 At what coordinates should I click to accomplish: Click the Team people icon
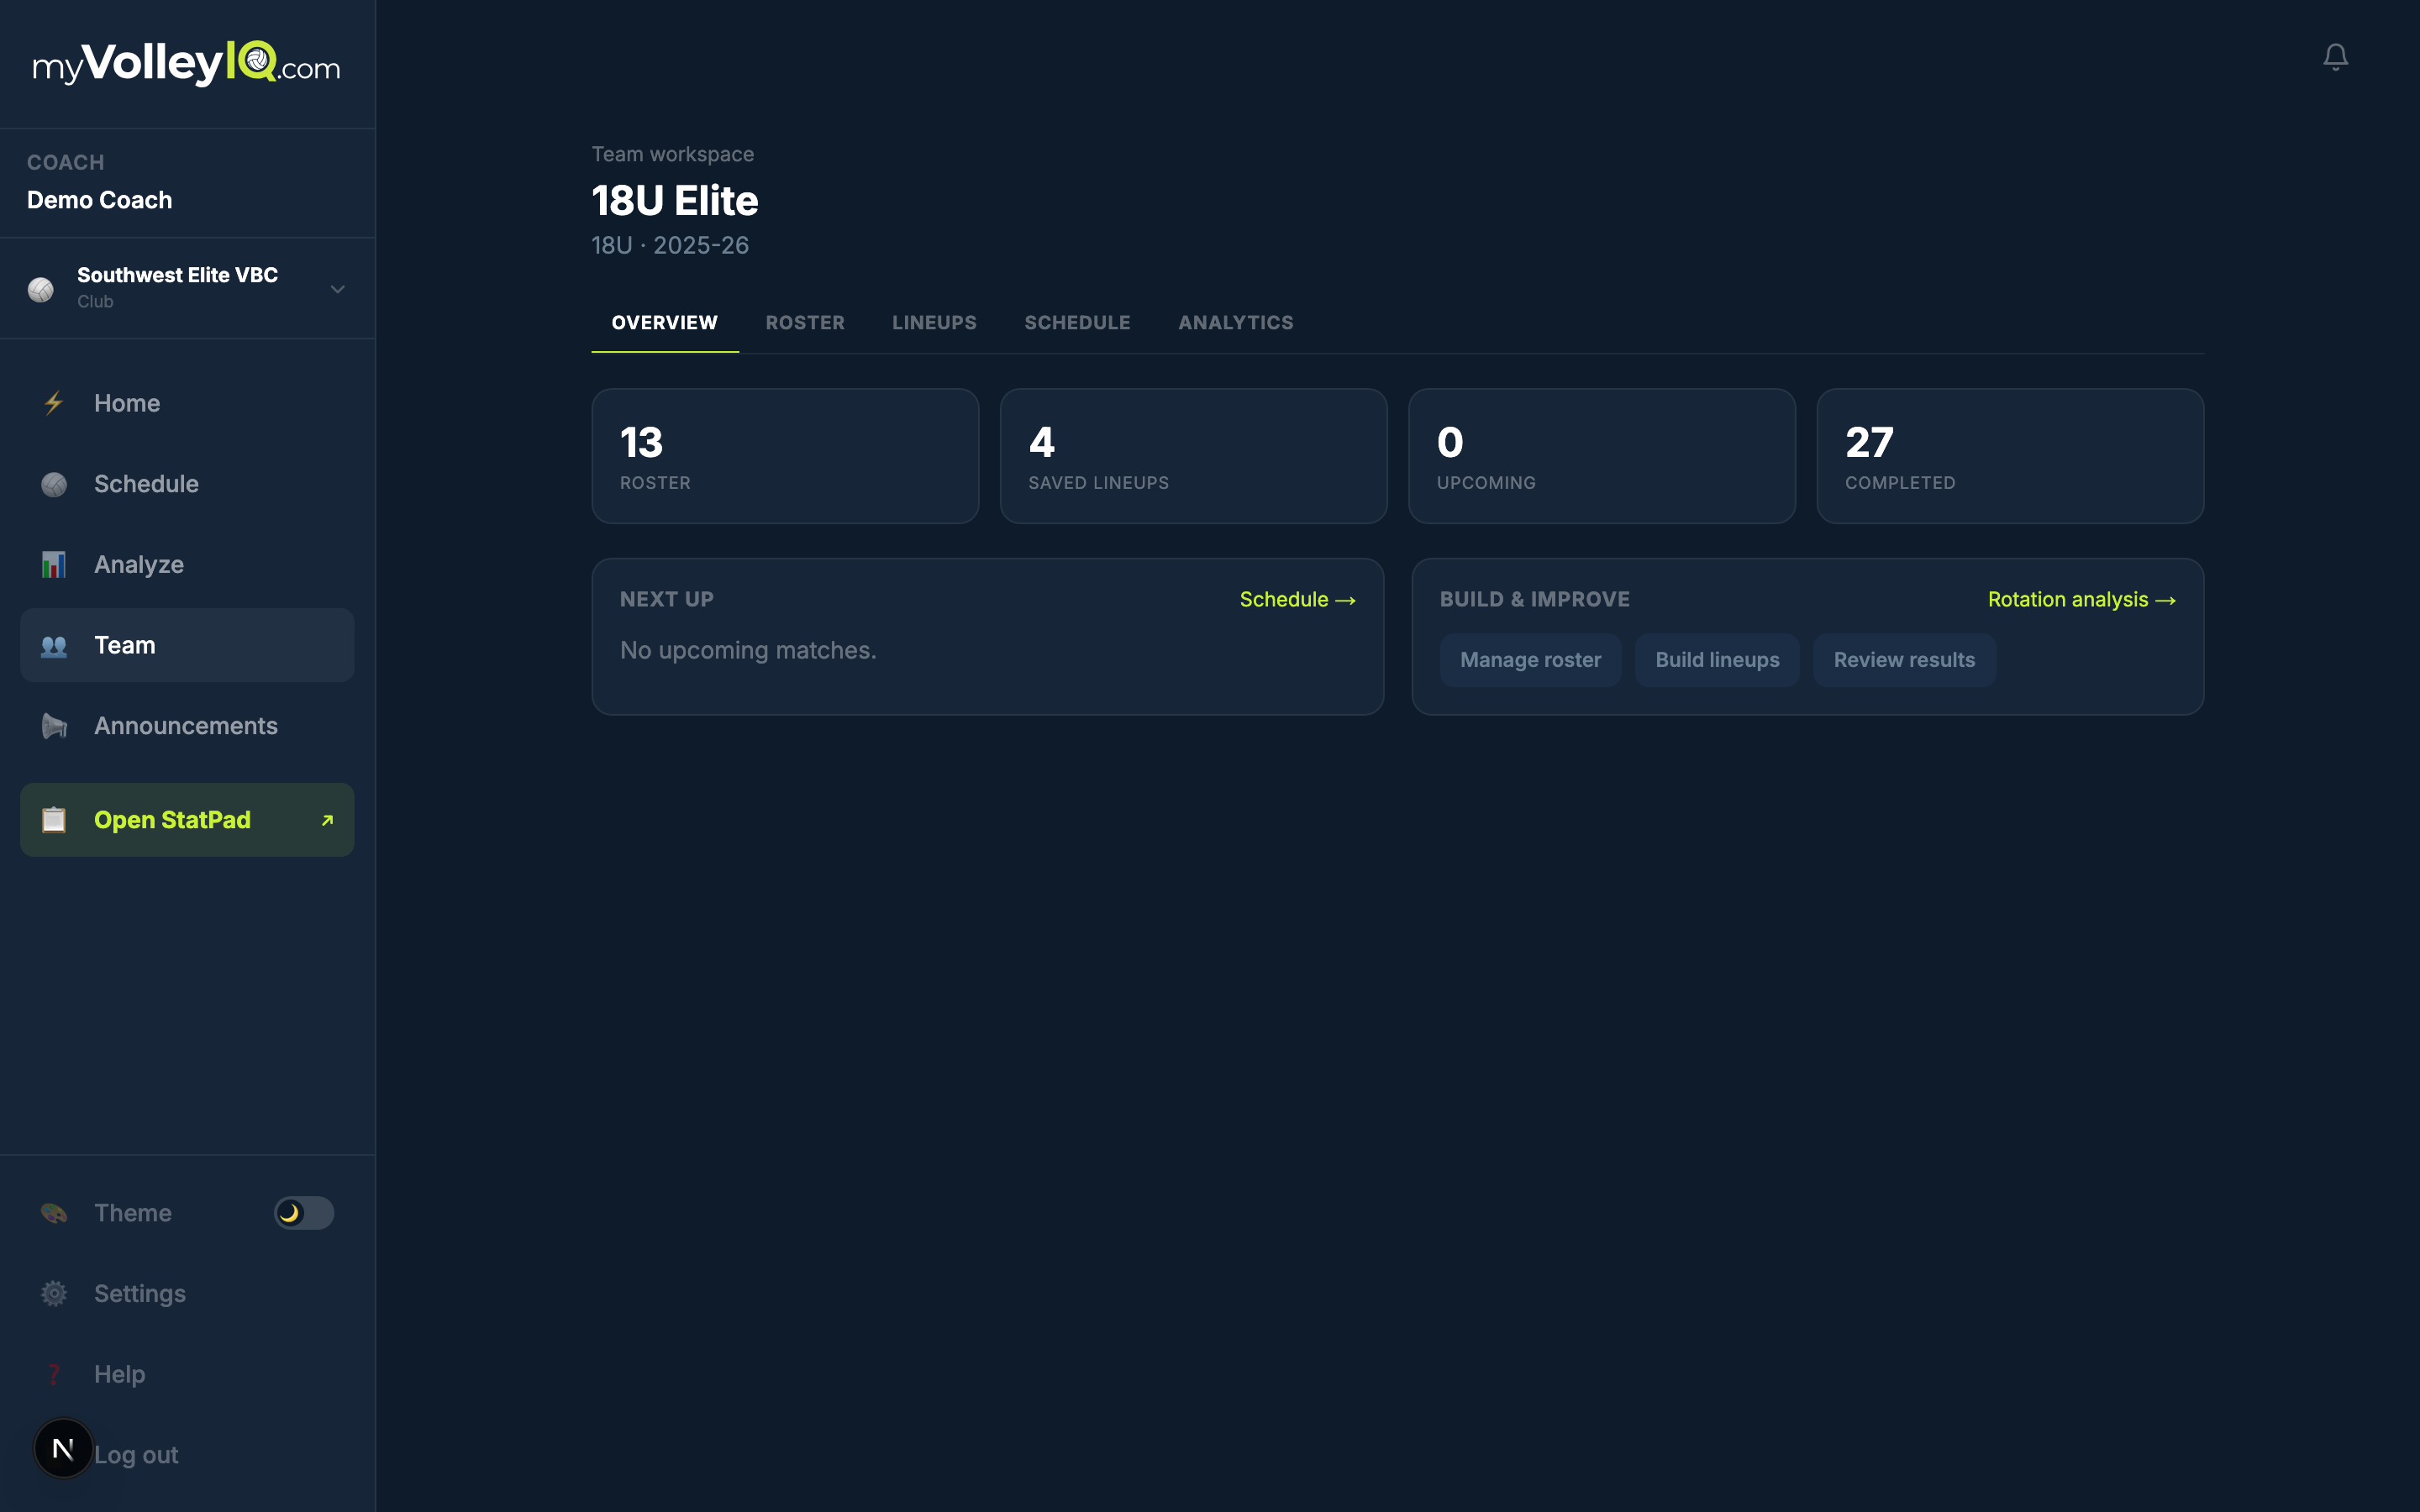pos(54,646)
